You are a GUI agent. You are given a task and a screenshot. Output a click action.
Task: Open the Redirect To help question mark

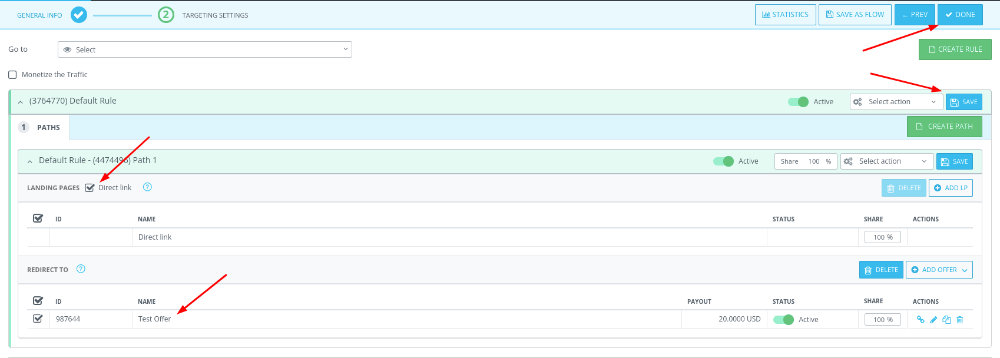(81, 269)
